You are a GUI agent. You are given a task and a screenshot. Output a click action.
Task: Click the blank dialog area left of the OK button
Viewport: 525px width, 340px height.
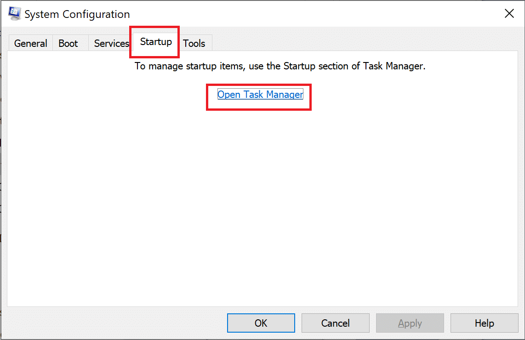(x=115, y=323)
